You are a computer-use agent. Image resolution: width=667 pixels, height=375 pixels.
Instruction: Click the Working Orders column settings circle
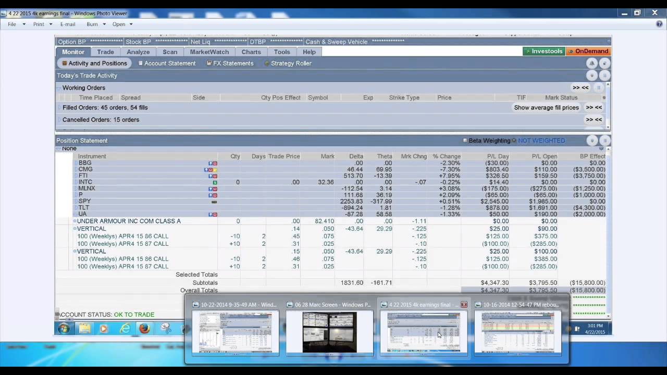coord(599,87)
